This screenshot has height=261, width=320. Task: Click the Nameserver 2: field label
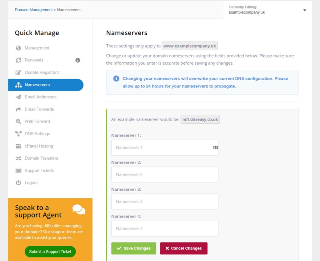click(126, 162)
